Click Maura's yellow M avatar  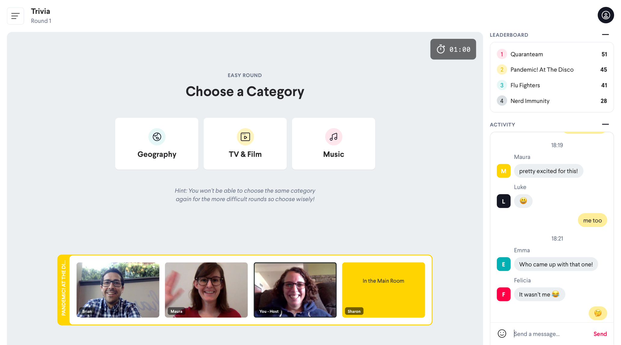(504, 171)
